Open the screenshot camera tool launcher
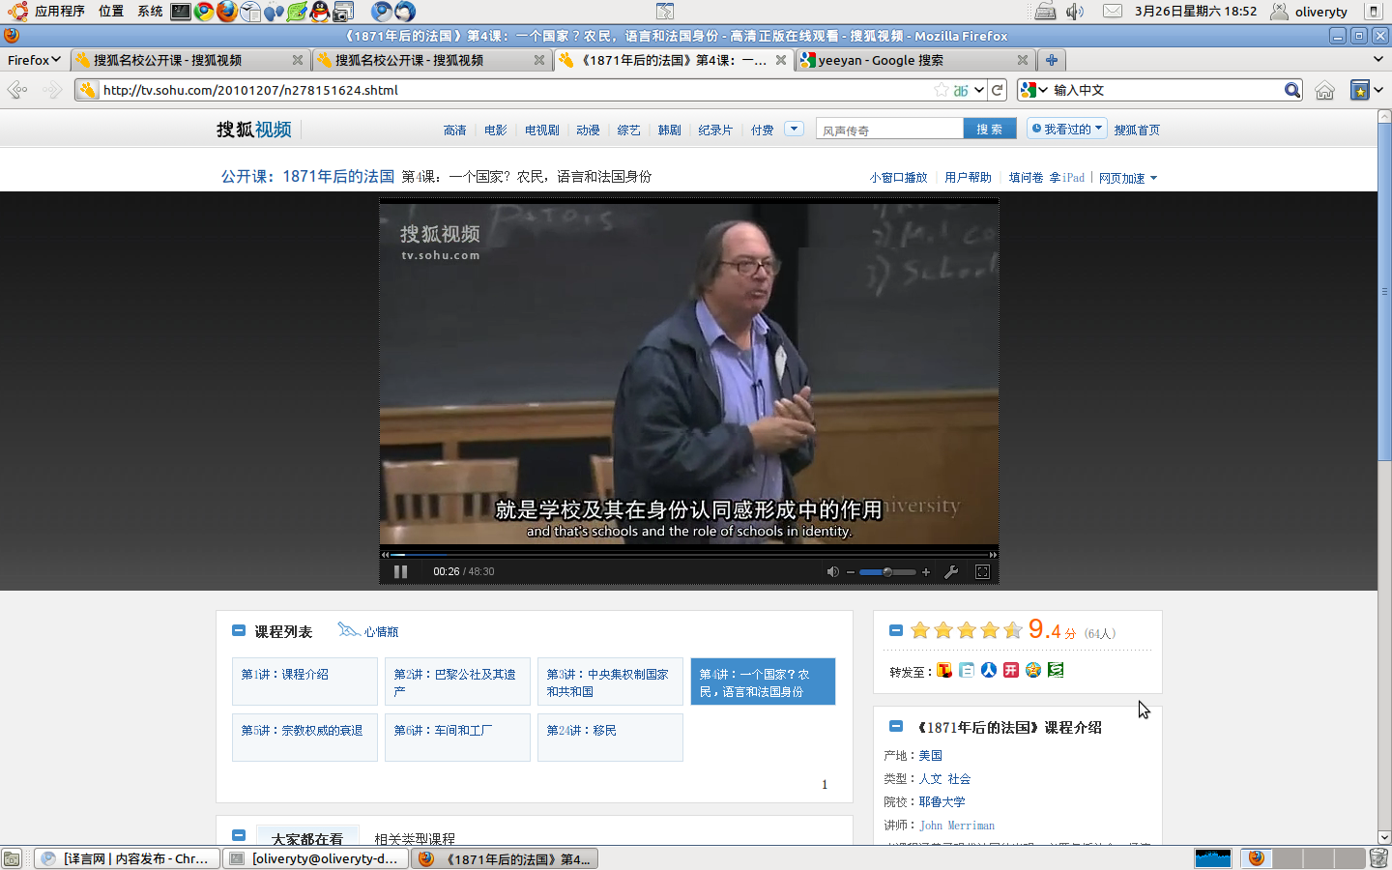This screenshot has width=1392, height=870. tap(343, 12)
